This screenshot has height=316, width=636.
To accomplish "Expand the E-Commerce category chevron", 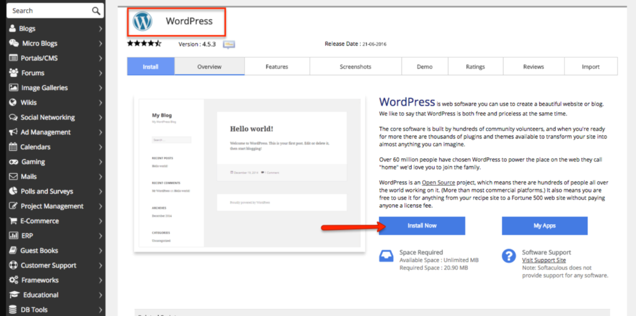I will pos(100,221).
